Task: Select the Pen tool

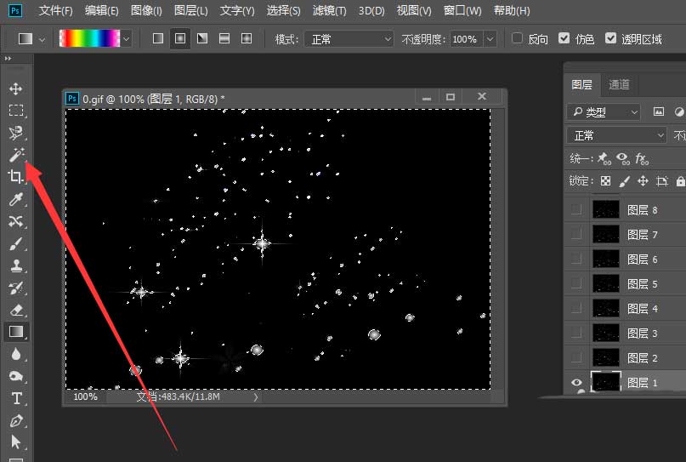Action: click(16, 420)
